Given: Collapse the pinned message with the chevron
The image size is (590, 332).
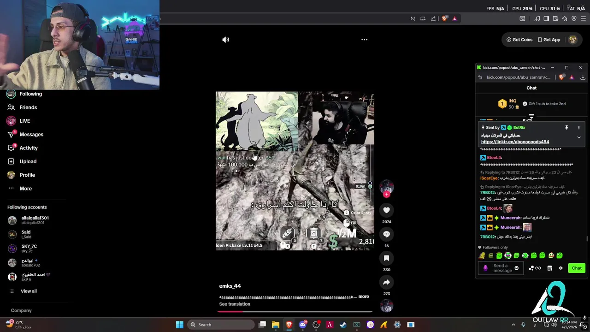Looking at the screenshot, I should click(579, 137).
